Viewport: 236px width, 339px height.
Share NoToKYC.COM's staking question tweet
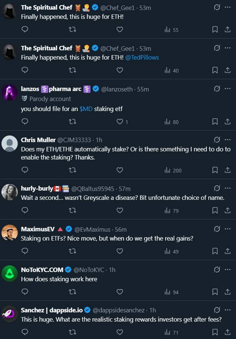pos(228,292)
